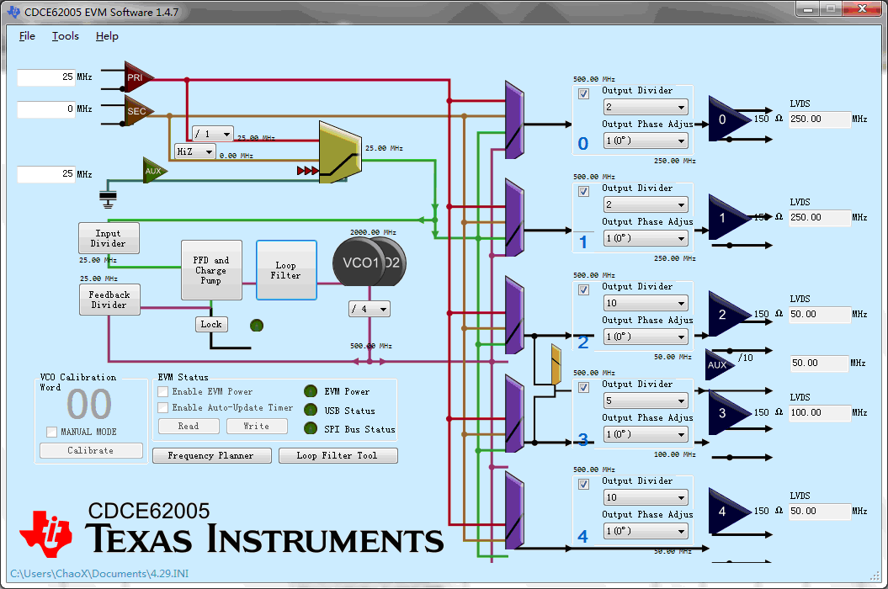Click the secondary input frequency field showing 0
888x589 pixels.
tap(45, 109)
